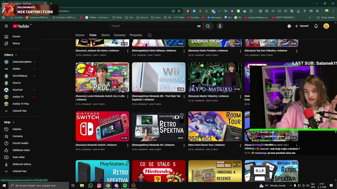Open Škola bookmarks folder
The image size is (337, 189).
pos(117,18)
